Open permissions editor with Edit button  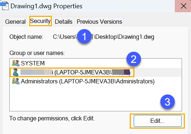[157, 121]
